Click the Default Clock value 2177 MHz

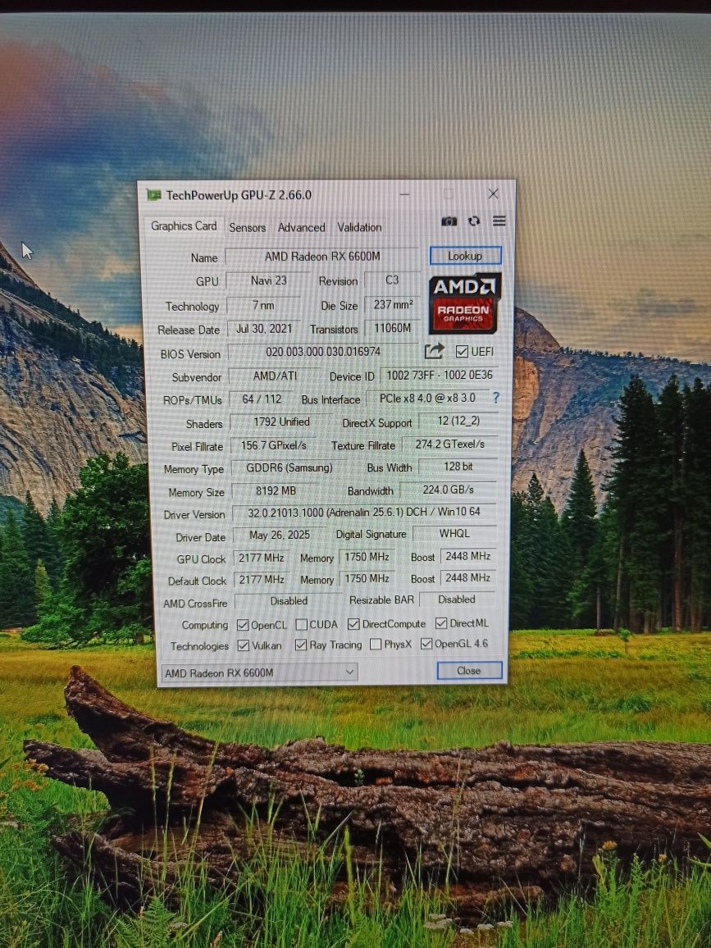261,579
